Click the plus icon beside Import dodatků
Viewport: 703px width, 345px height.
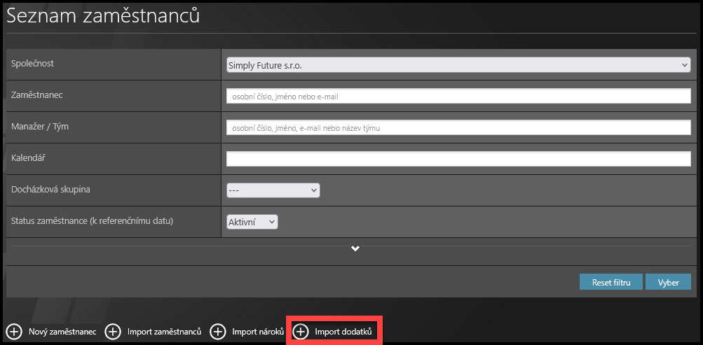(301, 331)
